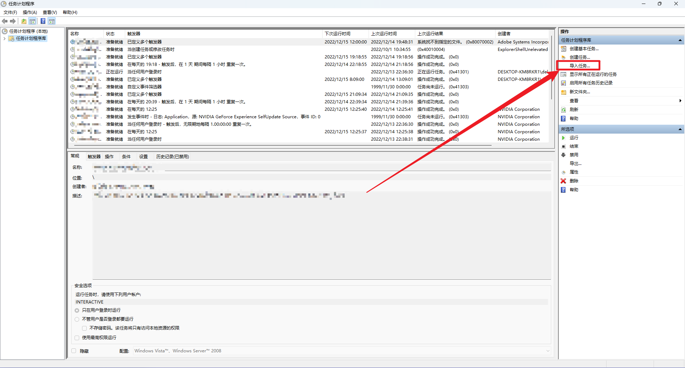Click the 启用所有任务历史记录 icon
The height and width of the screenshot is (368, 685).
point(564,83)
